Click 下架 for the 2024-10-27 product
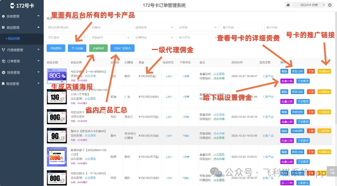 coord(311,71)
